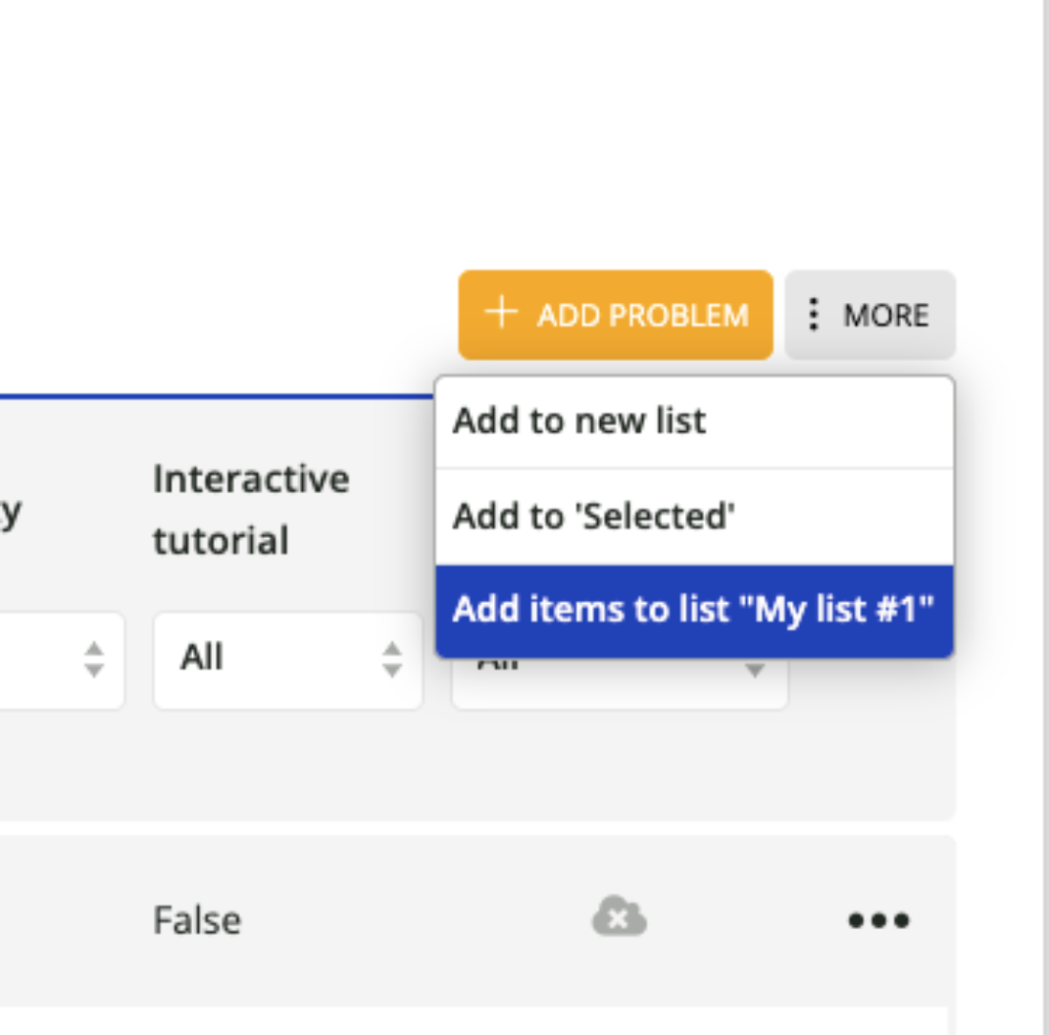Click the 'Interactive tutorial' column header

tap(251, 509)
